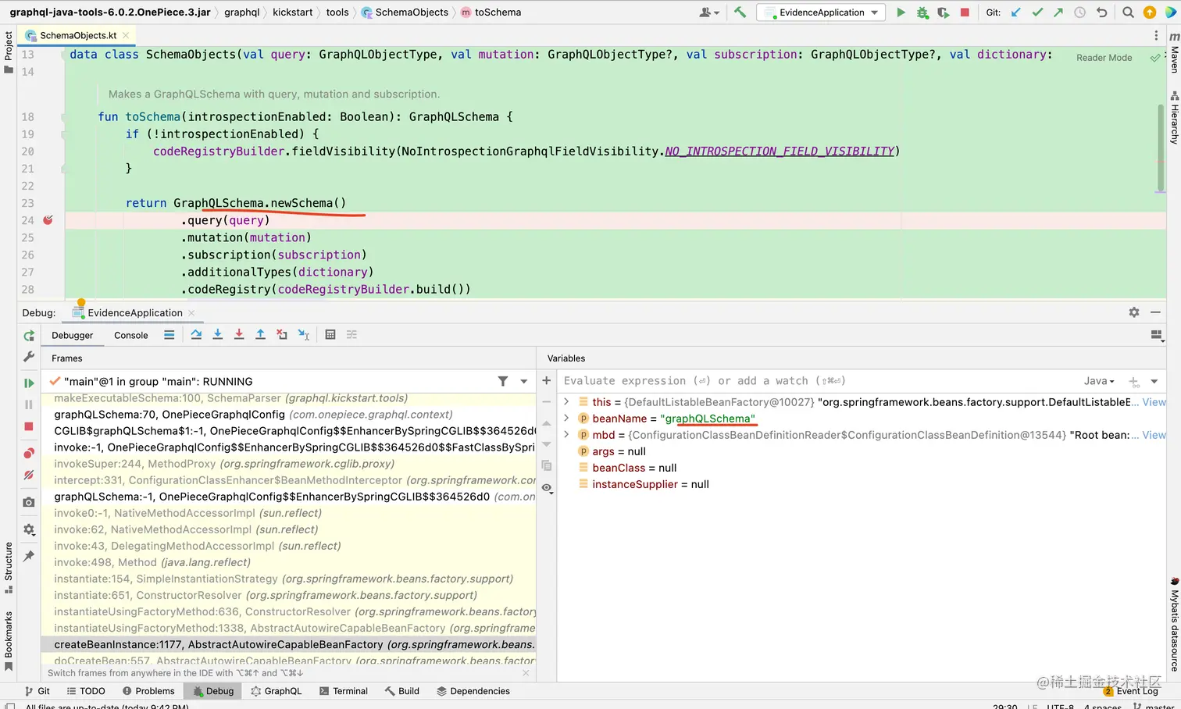Click the View link for 'this' variable
Screen dimensions: 1181x709
pyautogui.click(x=1154, y=402)
